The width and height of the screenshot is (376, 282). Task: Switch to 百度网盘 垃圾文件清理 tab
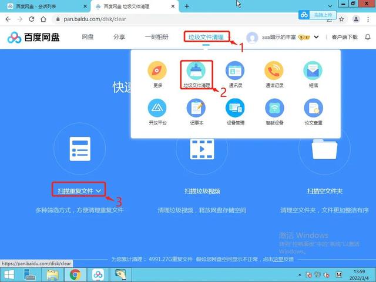tap(135, 6)
